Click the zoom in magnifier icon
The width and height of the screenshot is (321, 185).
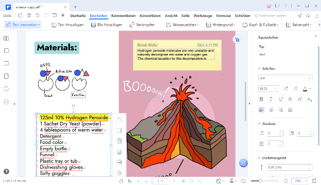pos(286,181)
